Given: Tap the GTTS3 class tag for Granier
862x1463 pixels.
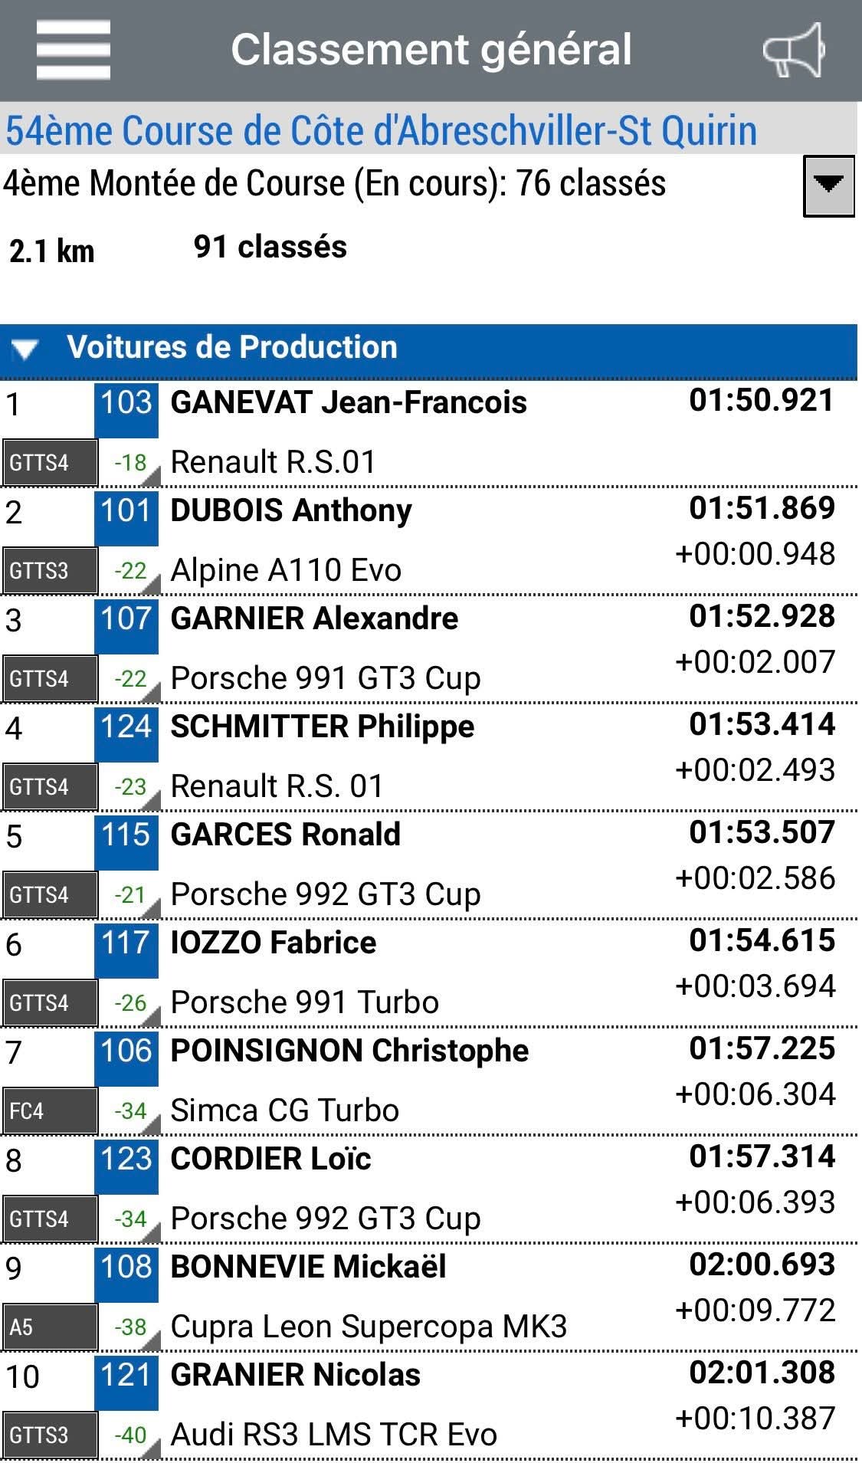Looking at the screenshot, I should click(49, 1435).
